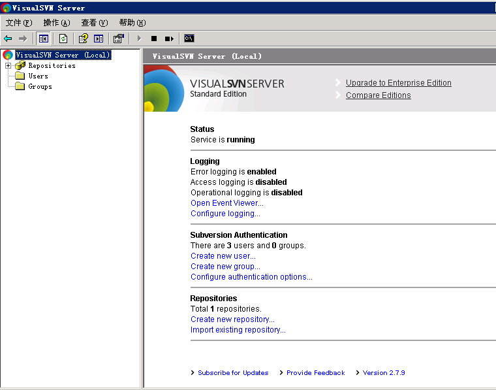The image size is (496, 390).
Task: Click the 'Service is running' status text
Action: pos(223,140)
